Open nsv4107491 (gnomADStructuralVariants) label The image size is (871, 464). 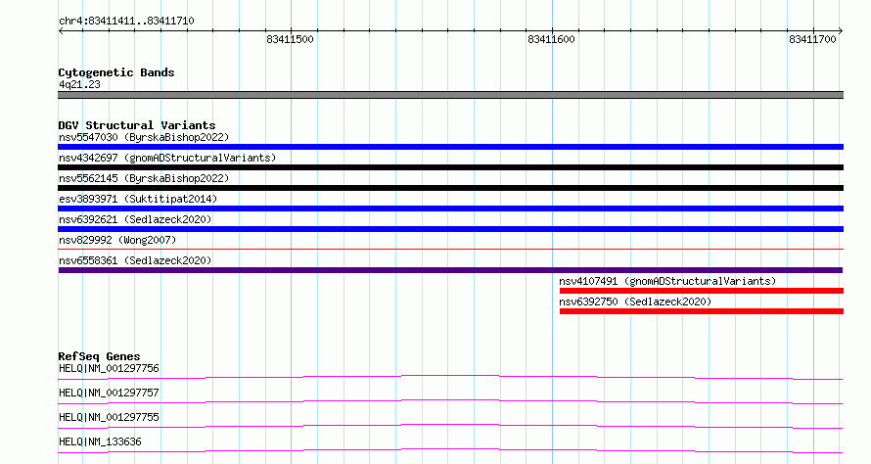(667, 281)
